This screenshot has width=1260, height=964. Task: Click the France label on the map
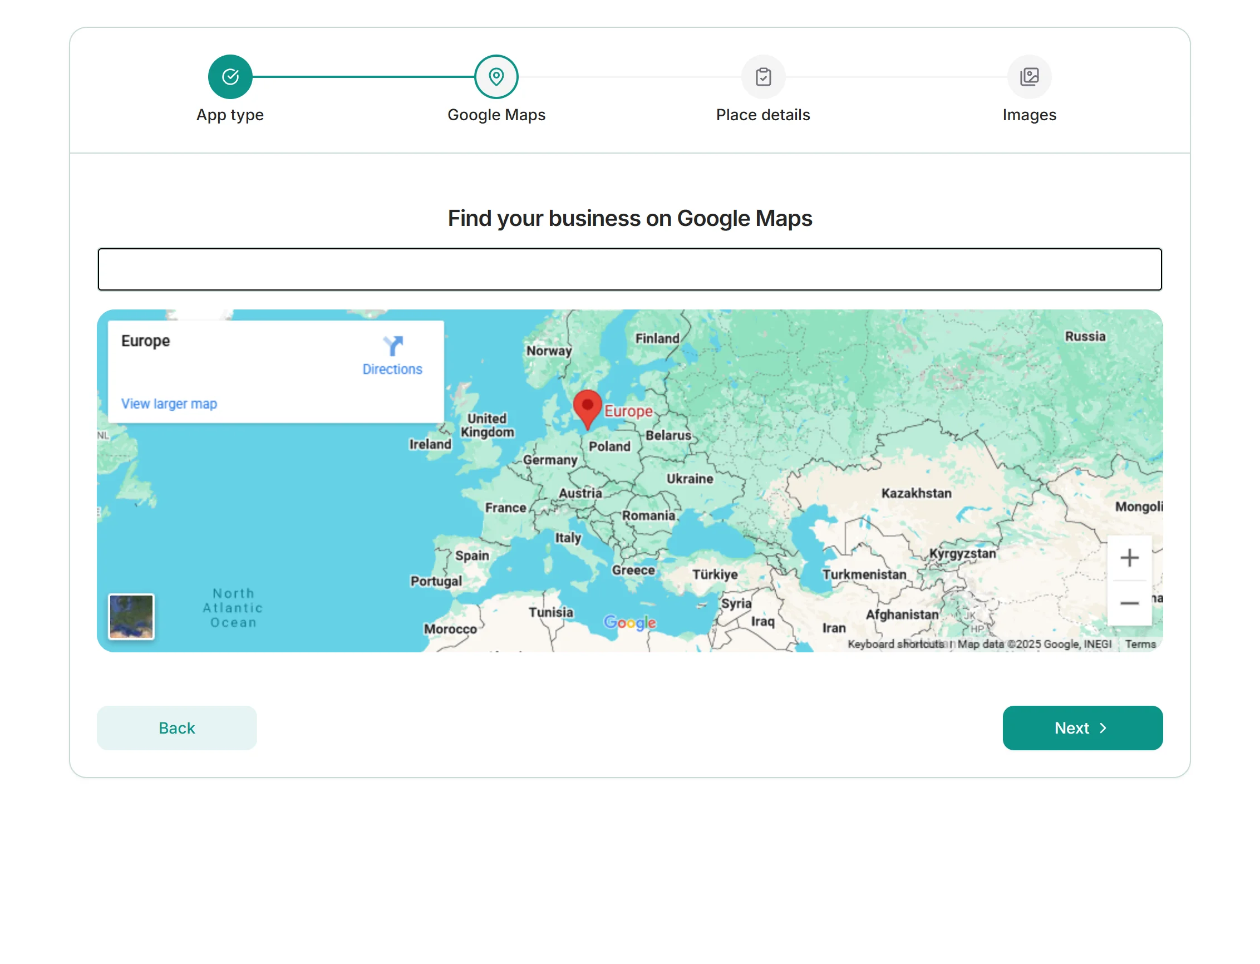505,507
